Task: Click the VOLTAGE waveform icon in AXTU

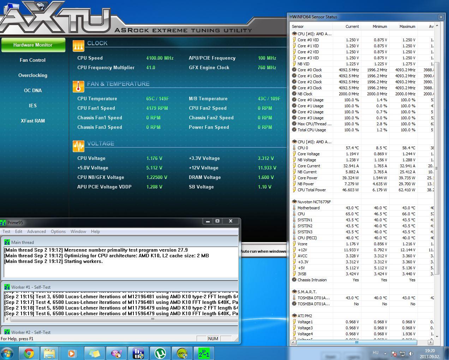Action: pyautogui.click(x=78, y=146)
